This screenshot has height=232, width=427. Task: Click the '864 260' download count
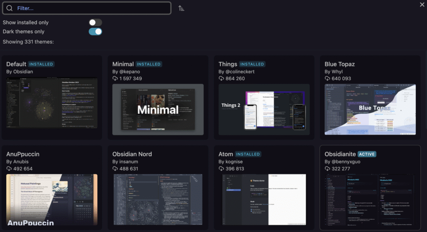[235, 79]
